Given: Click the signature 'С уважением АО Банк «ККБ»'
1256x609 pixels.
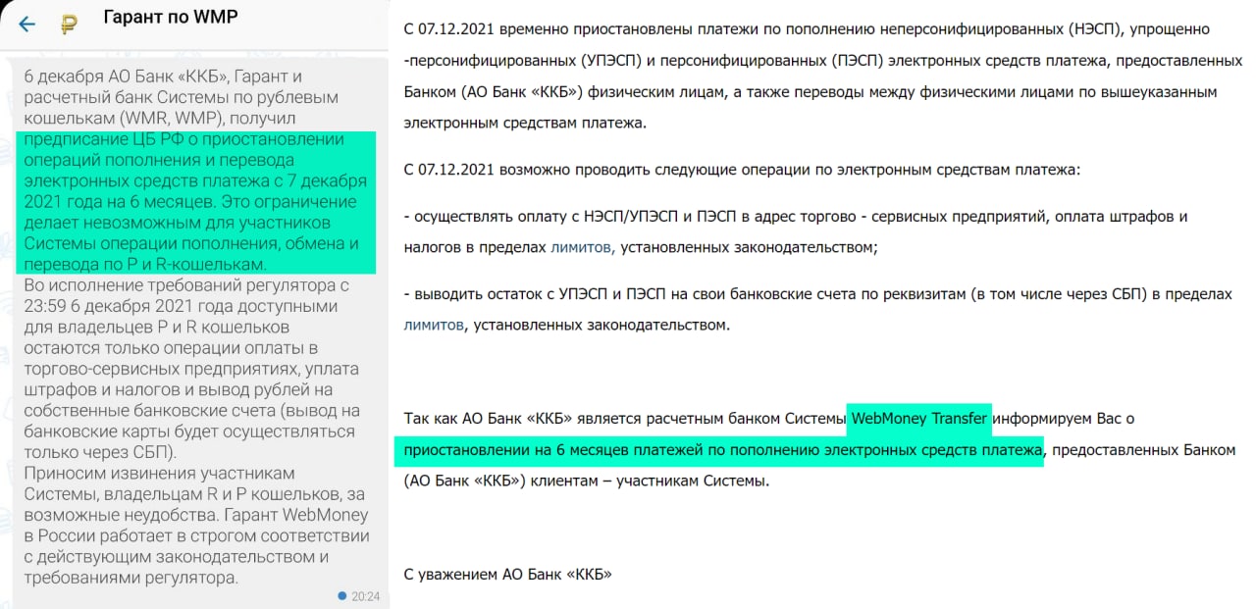Looking at the screenshot, I should point(508,574).
